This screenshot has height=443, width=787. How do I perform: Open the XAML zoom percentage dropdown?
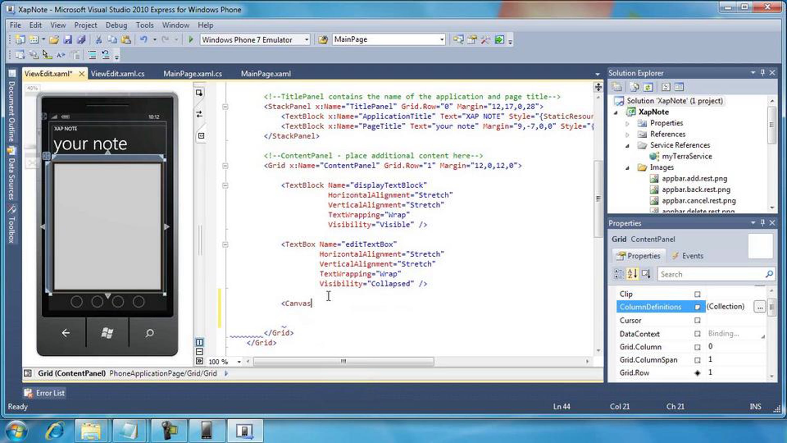[x=239, y=362]
